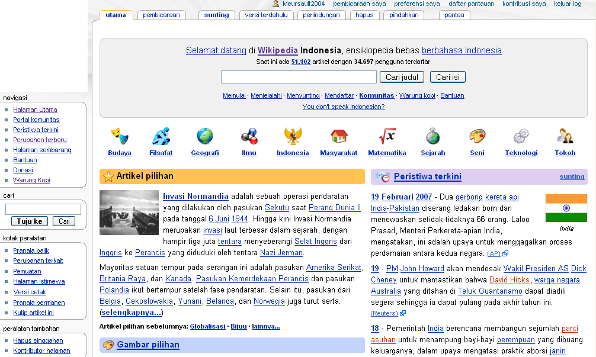596x357 pixels.
Task: Open kontribusi saya link
Action: coord(524,4)
